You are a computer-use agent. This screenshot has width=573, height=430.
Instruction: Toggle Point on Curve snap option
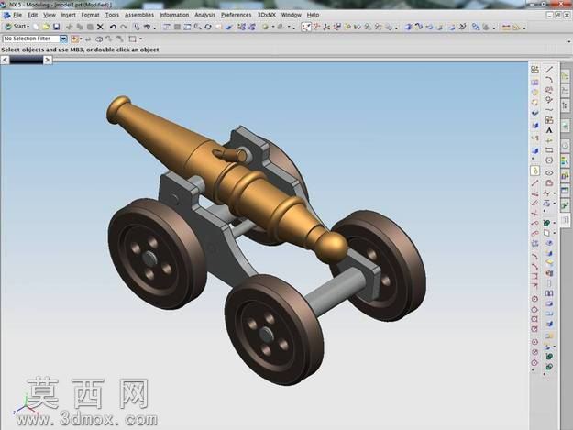click(389, 27)
